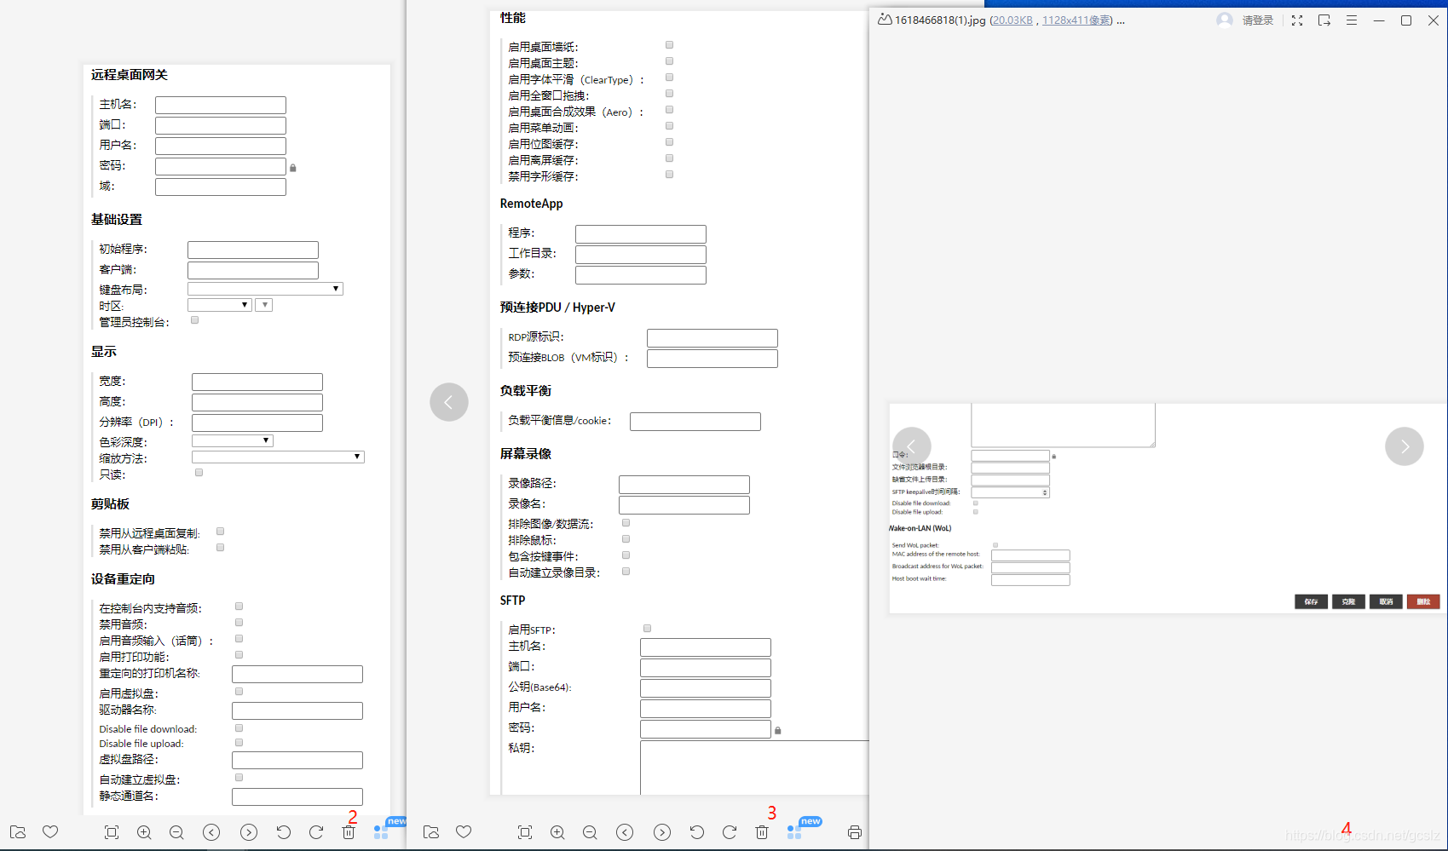Zoom out on the middle viewer image
This screenshot has width=1448, height=851.
[590, 832]
